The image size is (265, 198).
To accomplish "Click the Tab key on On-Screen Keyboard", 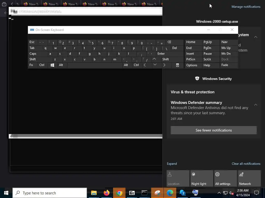I will coord(35,48).
